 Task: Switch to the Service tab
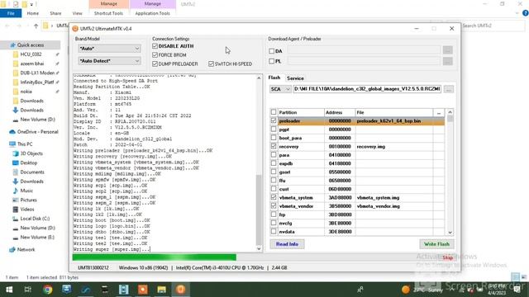[295, 78]
